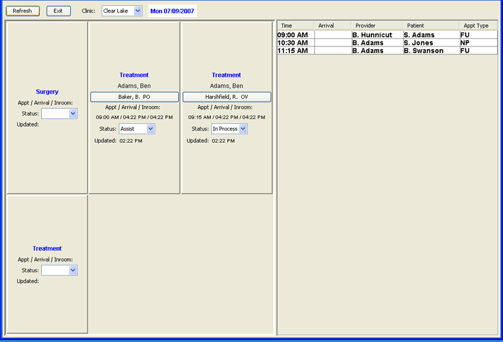The width and height of the screenshot is (503, 342).
Task: Open the bottom Treatment room Status dropdown
Action: [60, 270]
